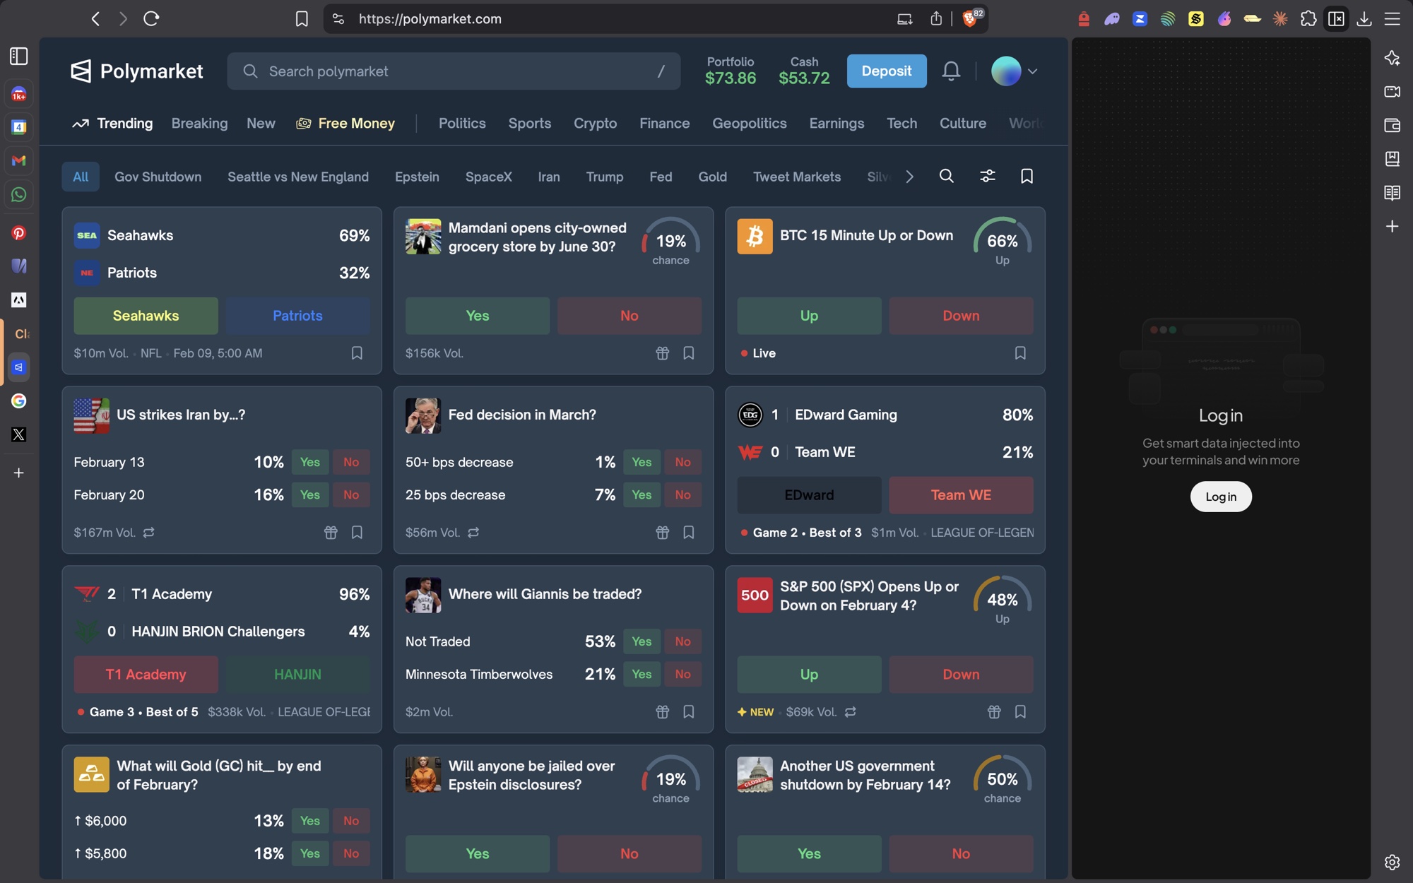
Task: Open the browser extensions puzzle icon
Action: click(1308, 19)
